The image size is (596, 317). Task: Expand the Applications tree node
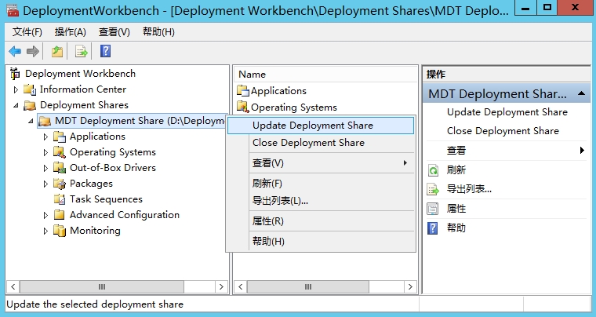pos(45,137)
